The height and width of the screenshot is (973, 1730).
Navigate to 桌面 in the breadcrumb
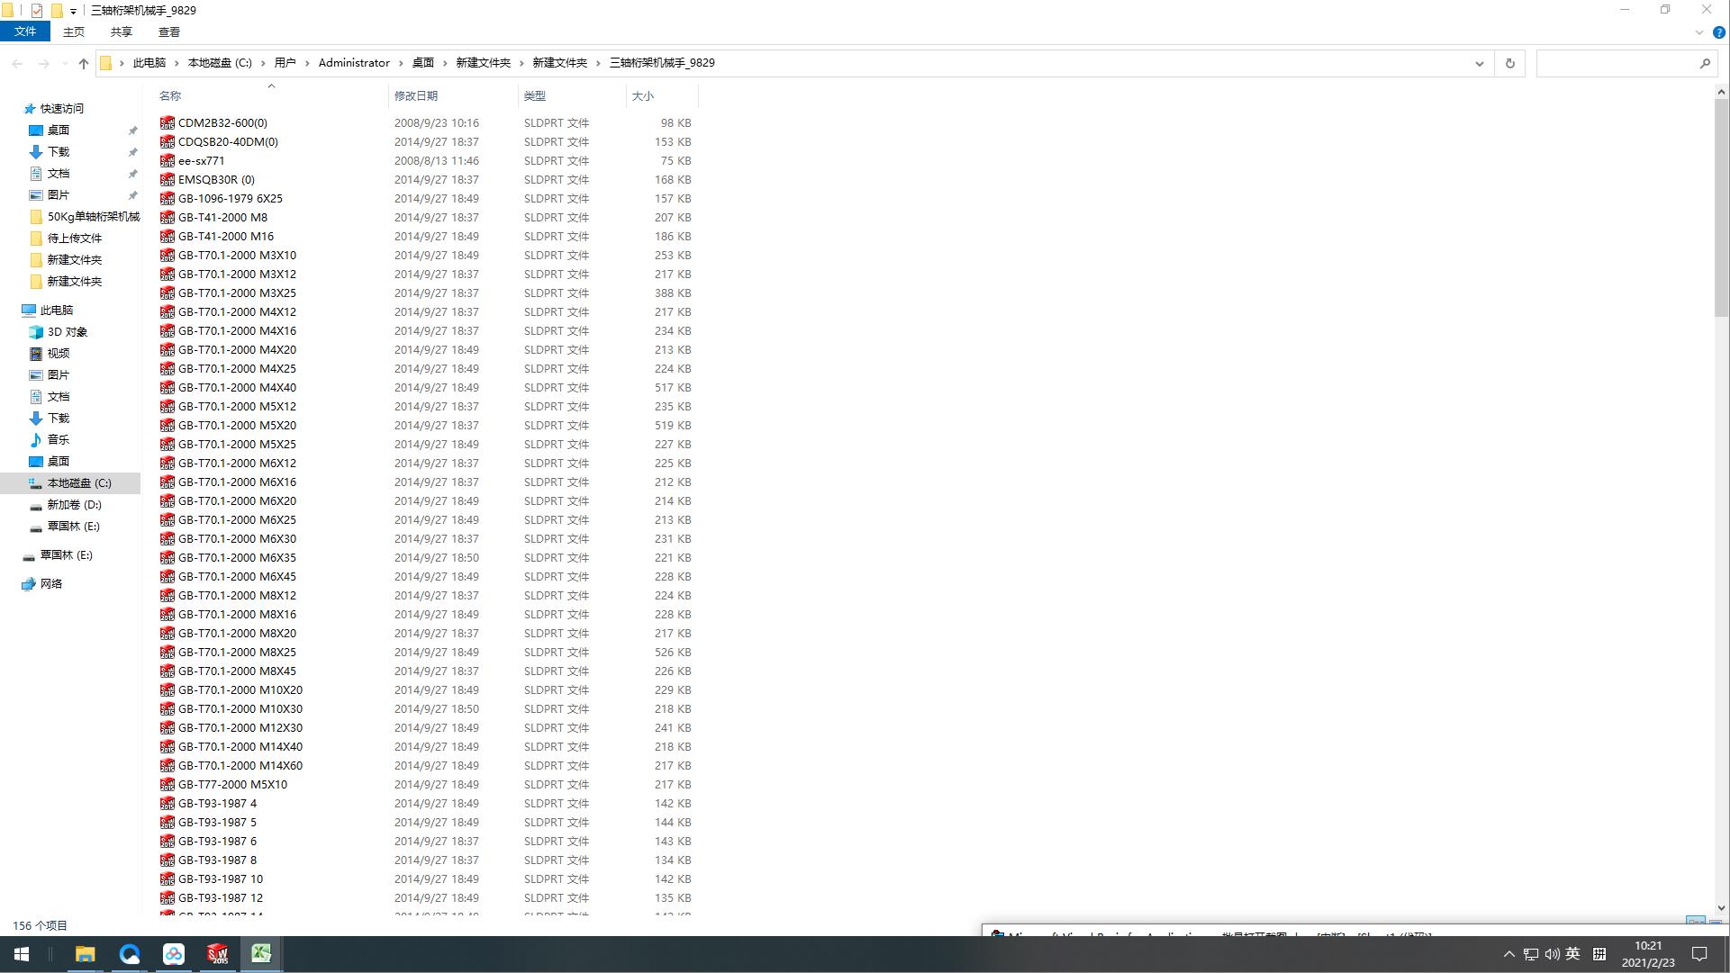(x=422, y=63)
